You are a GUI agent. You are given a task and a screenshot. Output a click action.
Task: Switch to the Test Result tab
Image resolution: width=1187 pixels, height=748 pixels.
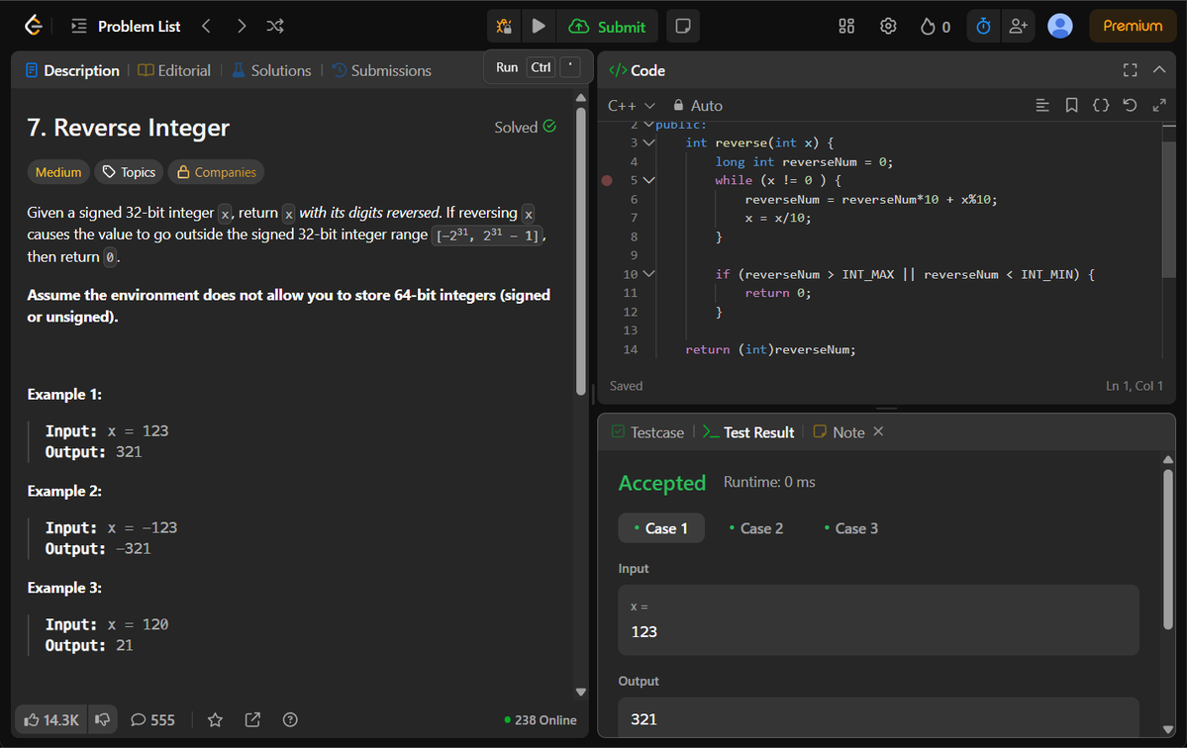748,432
